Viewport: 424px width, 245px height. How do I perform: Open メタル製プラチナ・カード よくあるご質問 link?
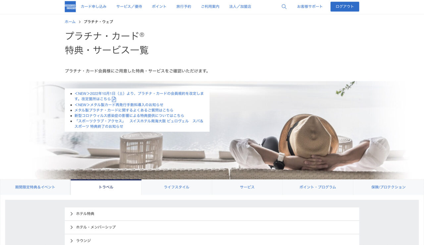pos(124,110)
